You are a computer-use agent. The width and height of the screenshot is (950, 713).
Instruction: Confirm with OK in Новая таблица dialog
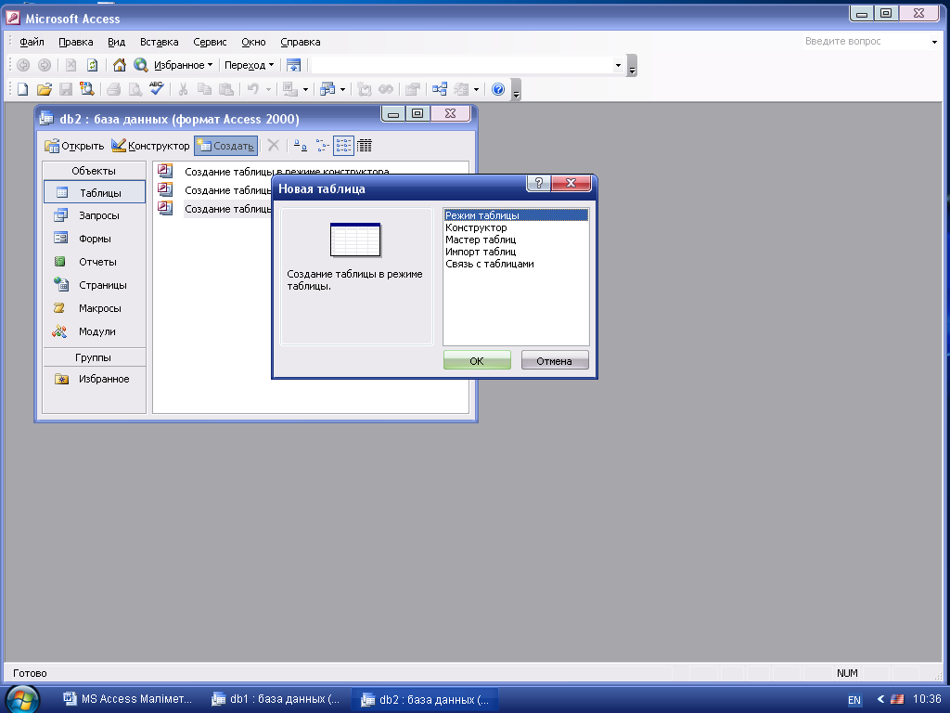tap(477, 360)
